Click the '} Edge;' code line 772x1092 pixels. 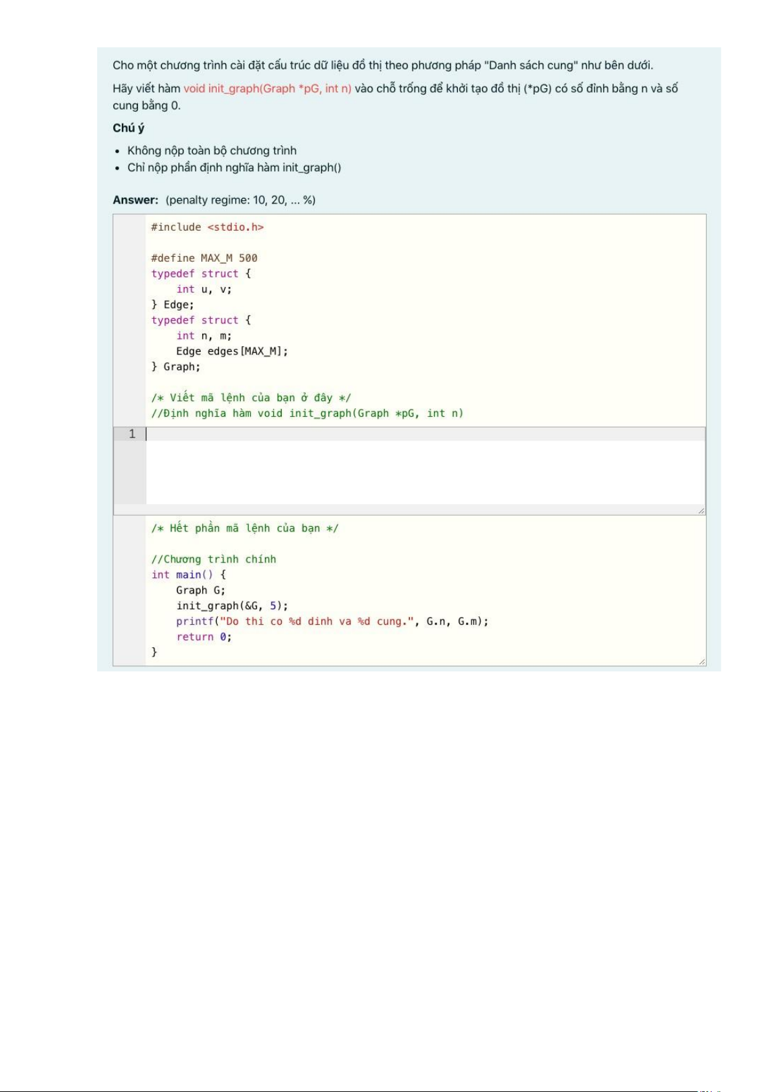pyautogui.click(x=172, y=305)
